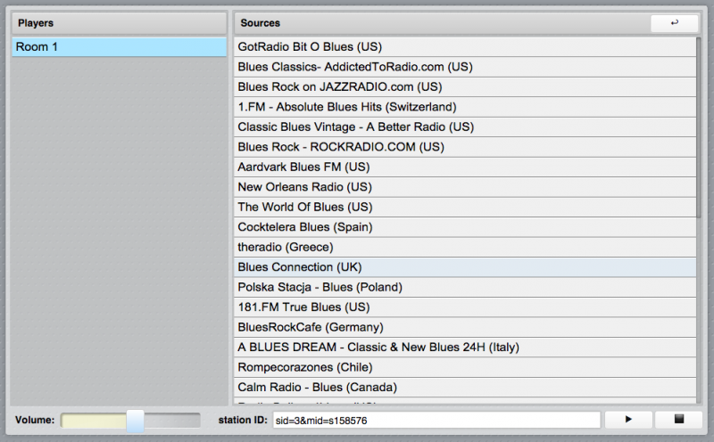
Task: Choose Blues Classics- AddictedToRadio.com (US)
Action: tap(465, 67)
